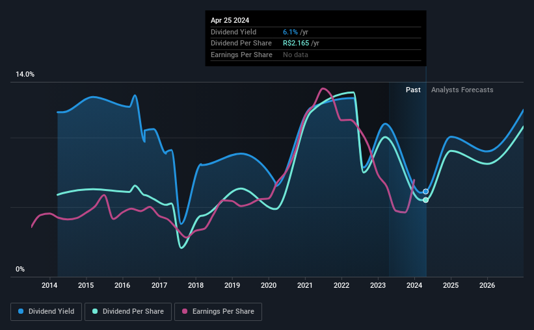Click the tooltip 'Dividend Per Share' row label
This screenshot has height=330, width=534.
(x=241, y=44)
